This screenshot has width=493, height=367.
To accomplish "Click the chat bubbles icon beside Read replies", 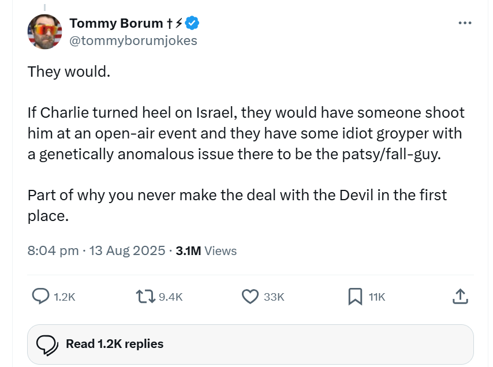I will coord(47,344).
